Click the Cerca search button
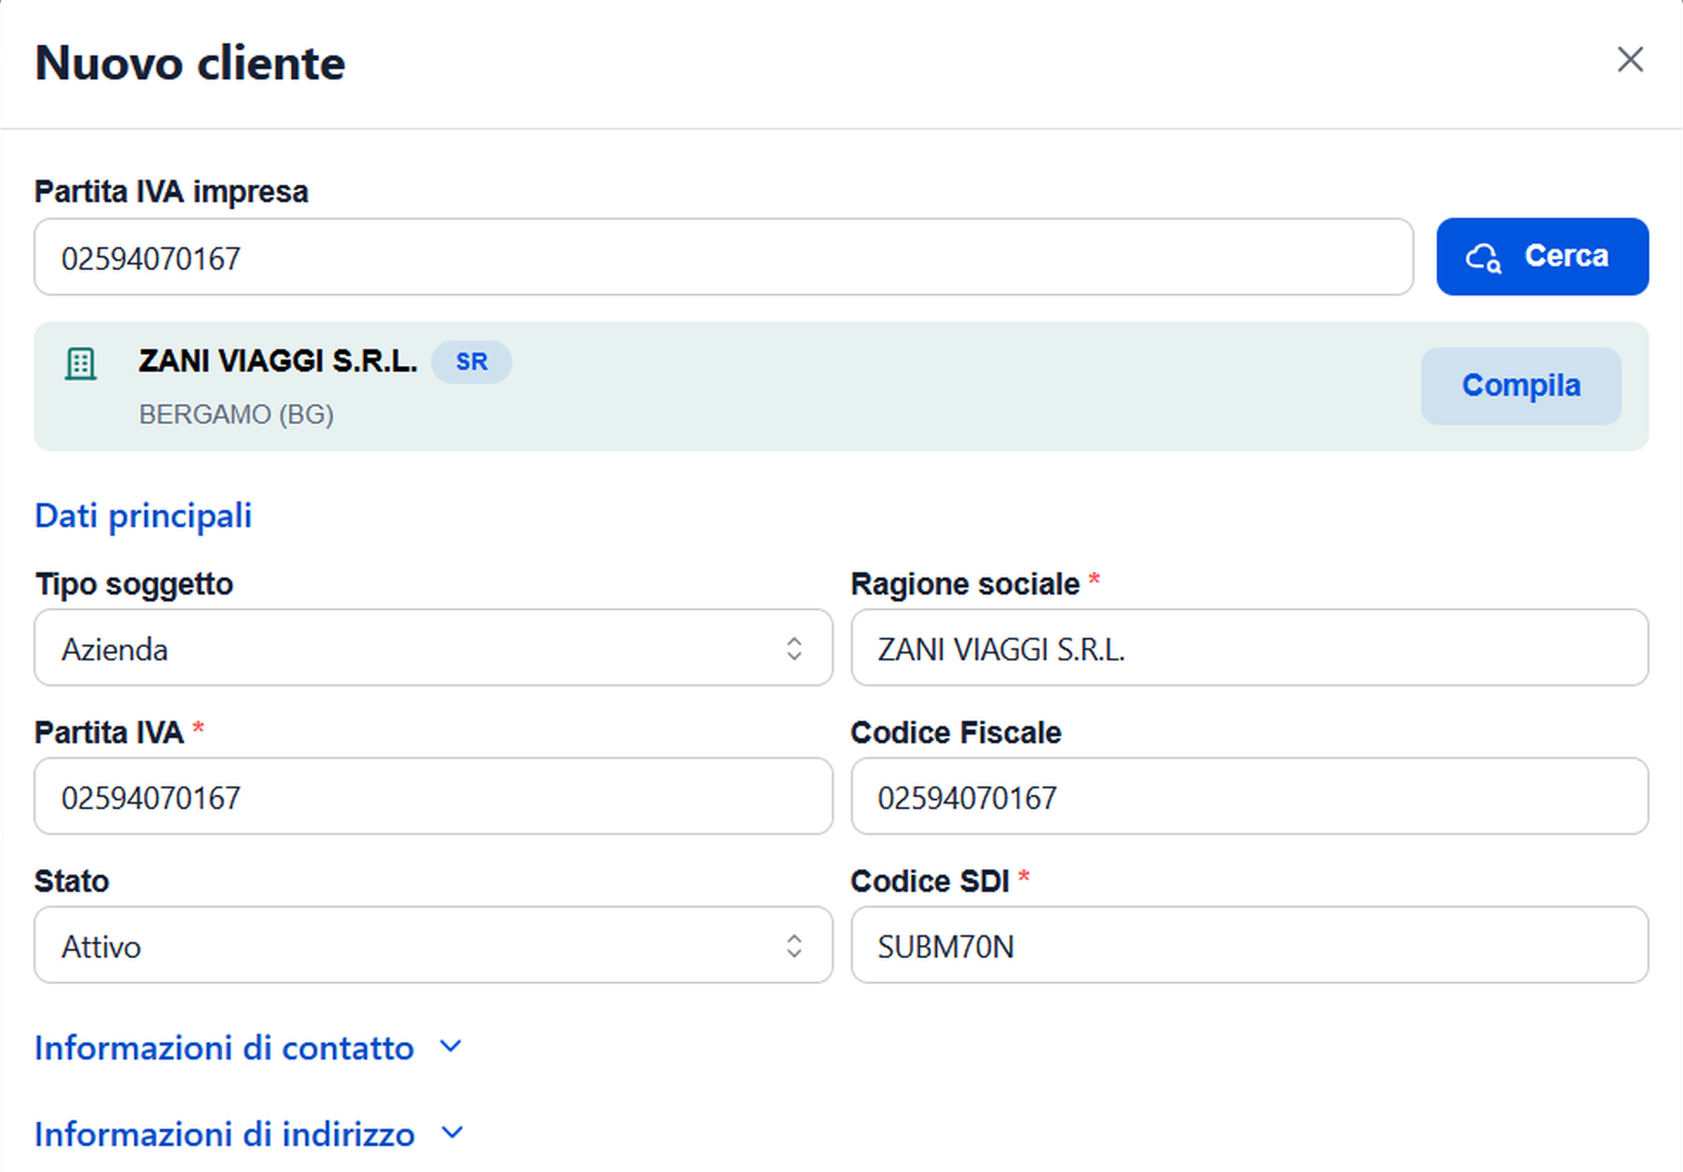The image size is (1683, 1172). (1542, 257)
